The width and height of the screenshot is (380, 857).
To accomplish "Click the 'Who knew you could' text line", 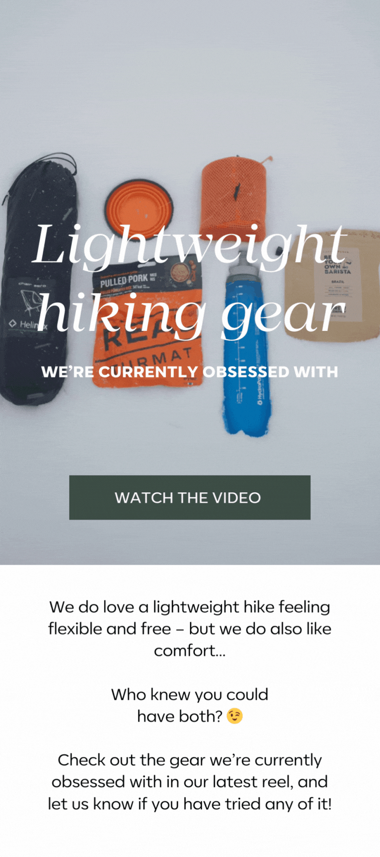I will click(190, 694).
